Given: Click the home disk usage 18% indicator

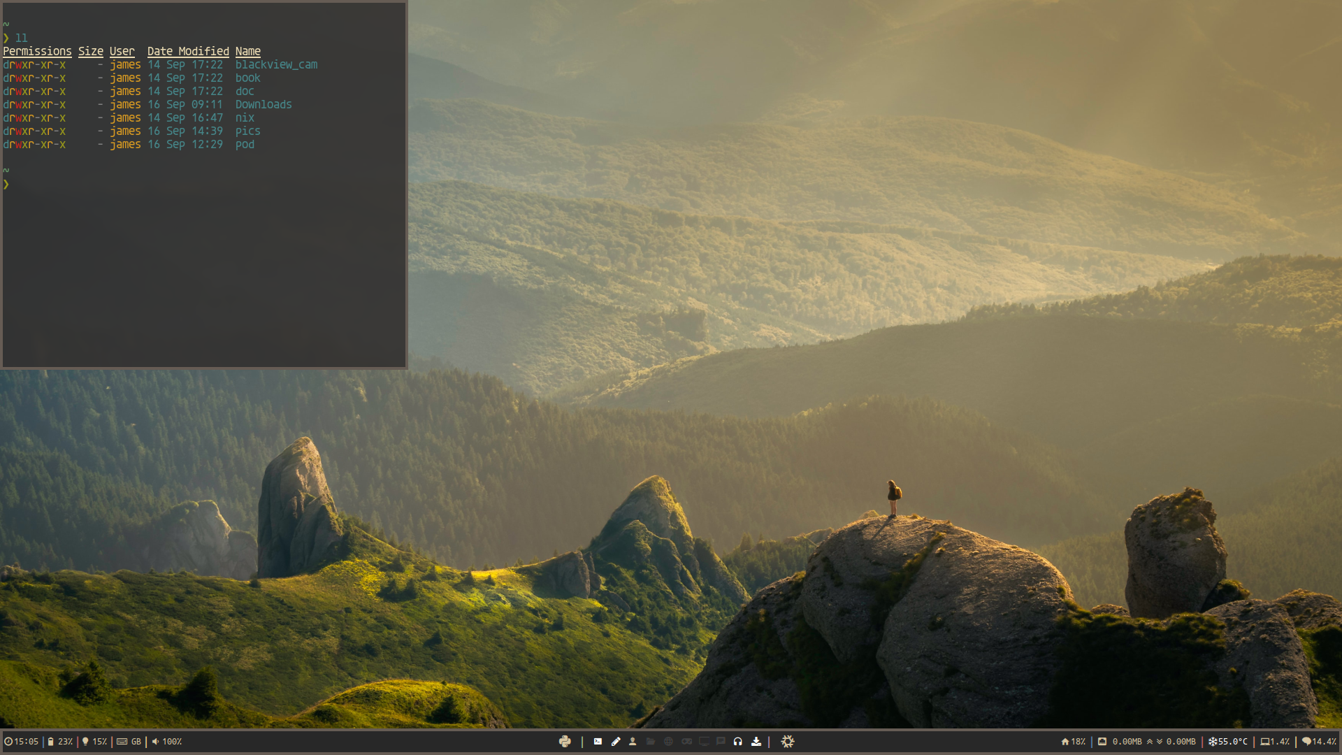Looking at the screenshot, I should (1074, 742).
